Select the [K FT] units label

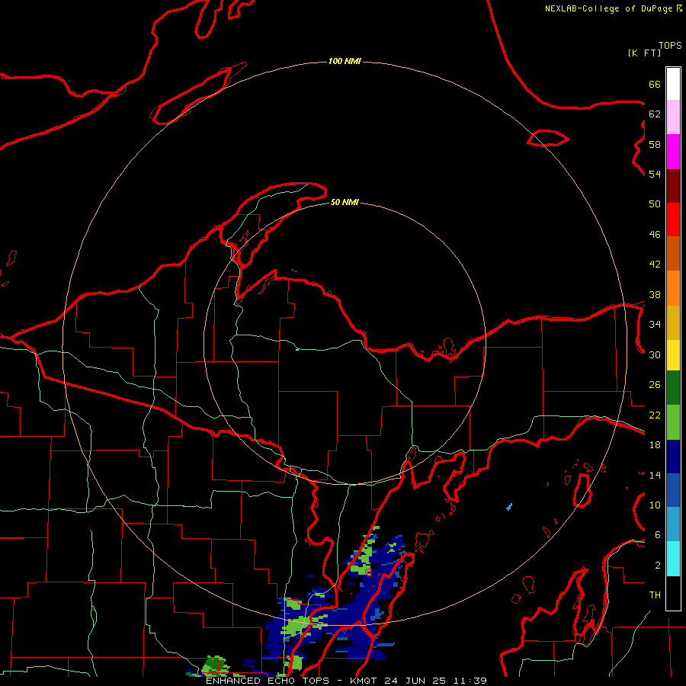[644, 53]
